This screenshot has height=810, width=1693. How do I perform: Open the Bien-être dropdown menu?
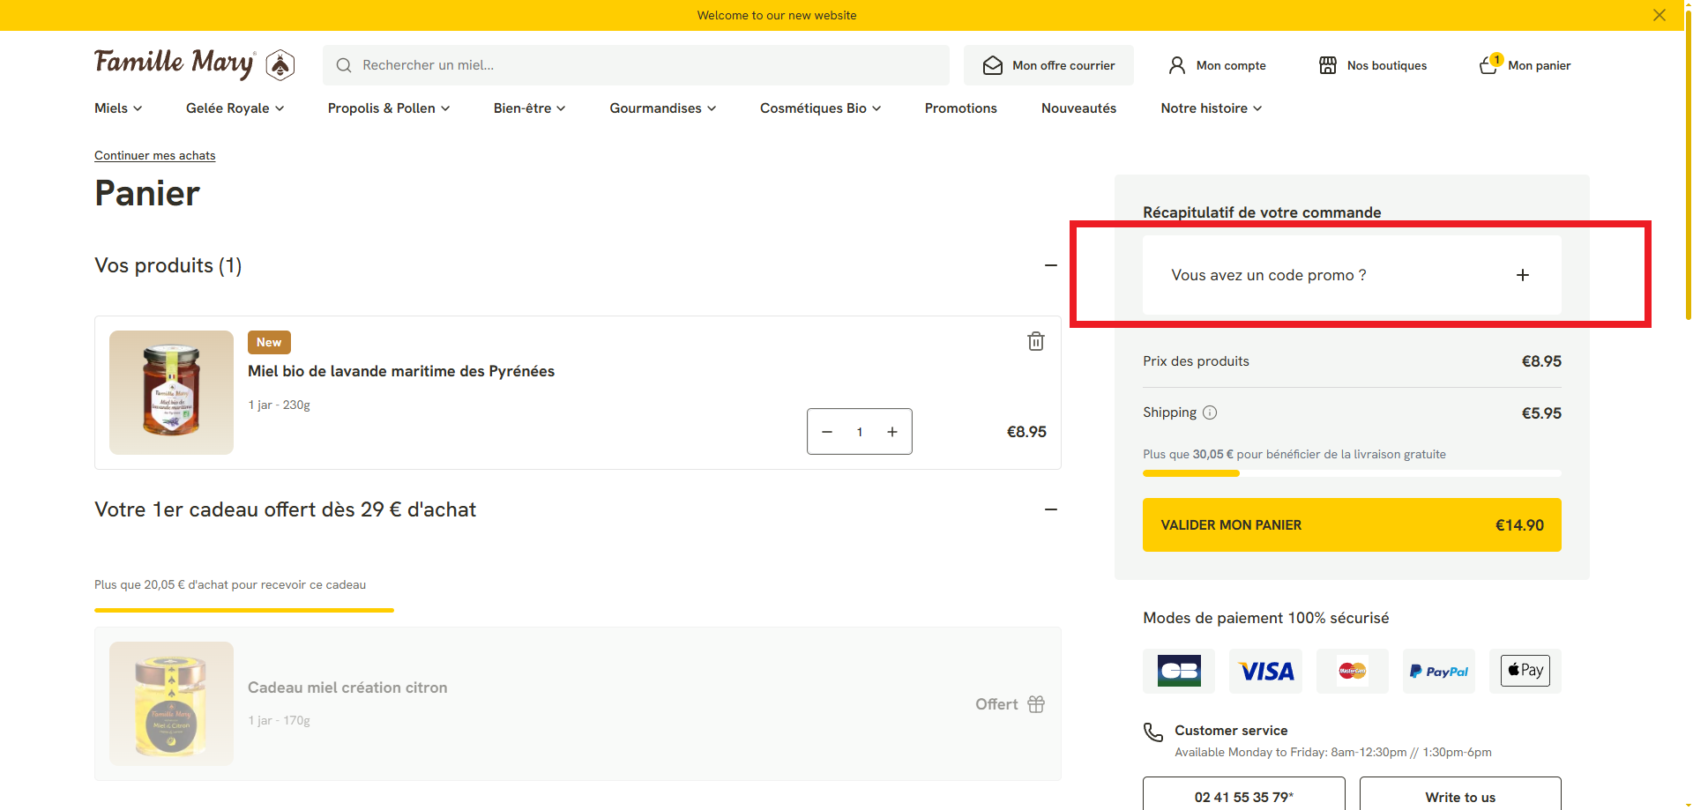click(529, 108)
